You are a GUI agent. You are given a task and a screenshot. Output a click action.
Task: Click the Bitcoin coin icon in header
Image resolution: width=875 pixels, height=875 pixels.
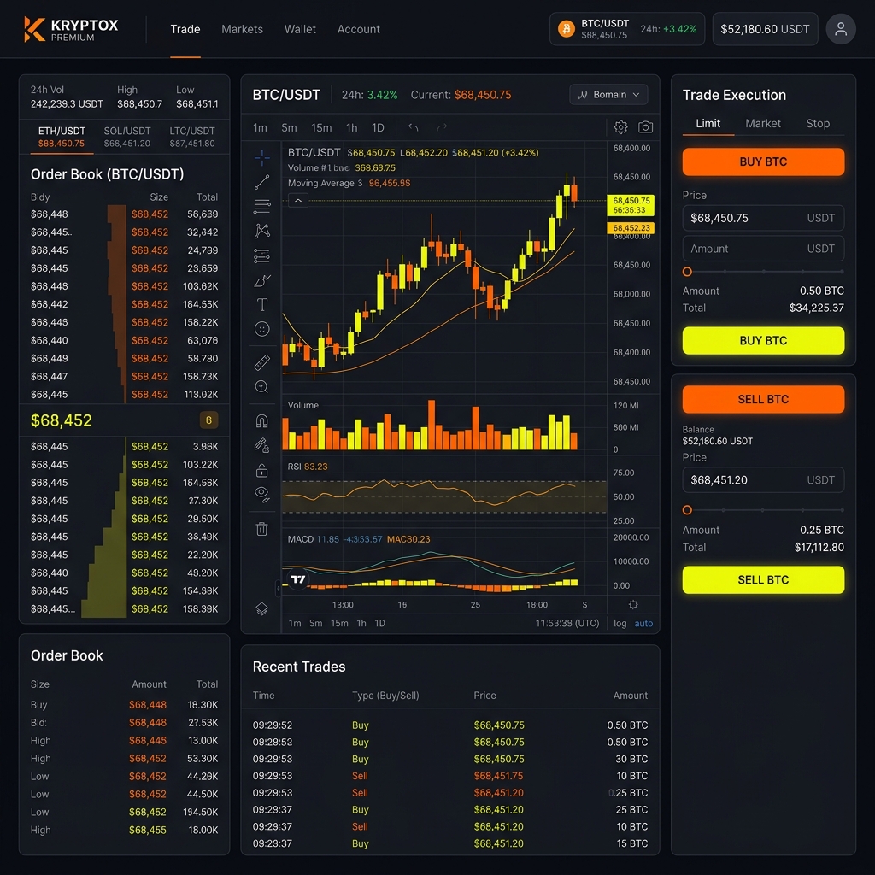[x=566, y=29]
